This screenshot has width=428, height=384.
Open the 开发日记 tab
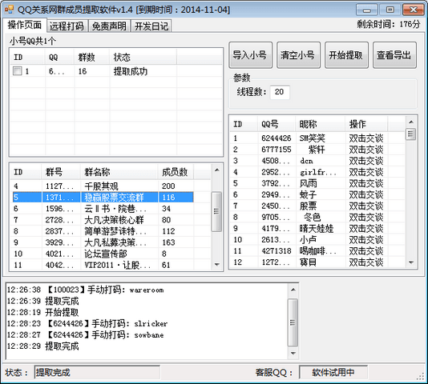click(x=151, y=26)
